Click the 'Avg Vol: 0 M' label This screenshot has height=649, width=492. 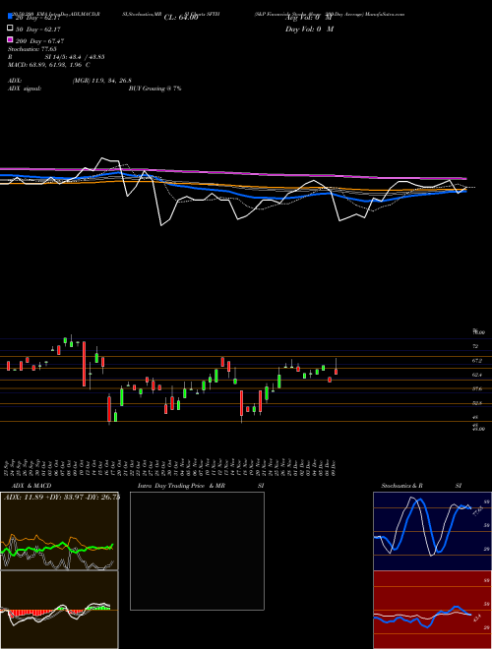point(308,18)
